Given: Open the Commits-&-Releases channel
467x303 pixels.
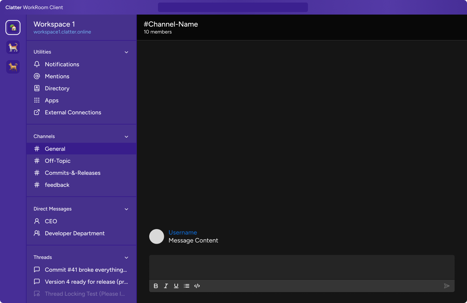Looking at the screenshot, I should (x=73, y=173).
